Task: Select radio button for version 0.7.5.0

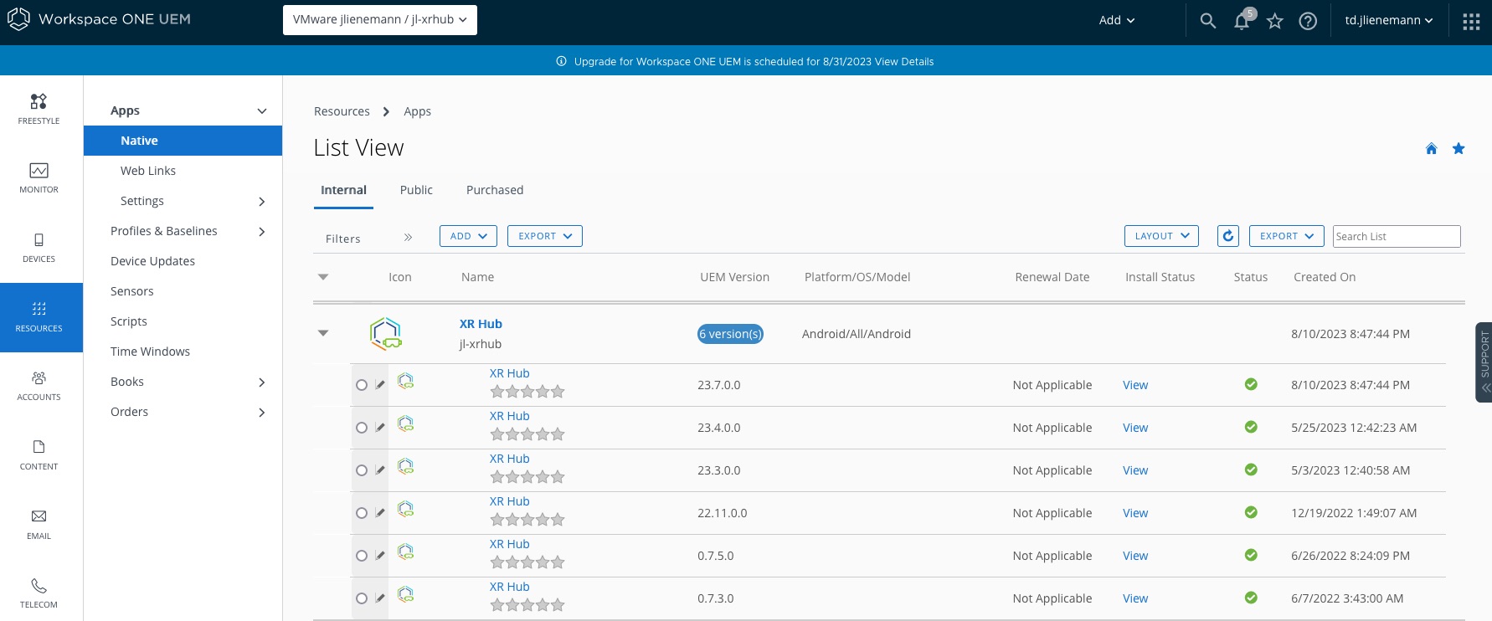Action: pos(362,556)
